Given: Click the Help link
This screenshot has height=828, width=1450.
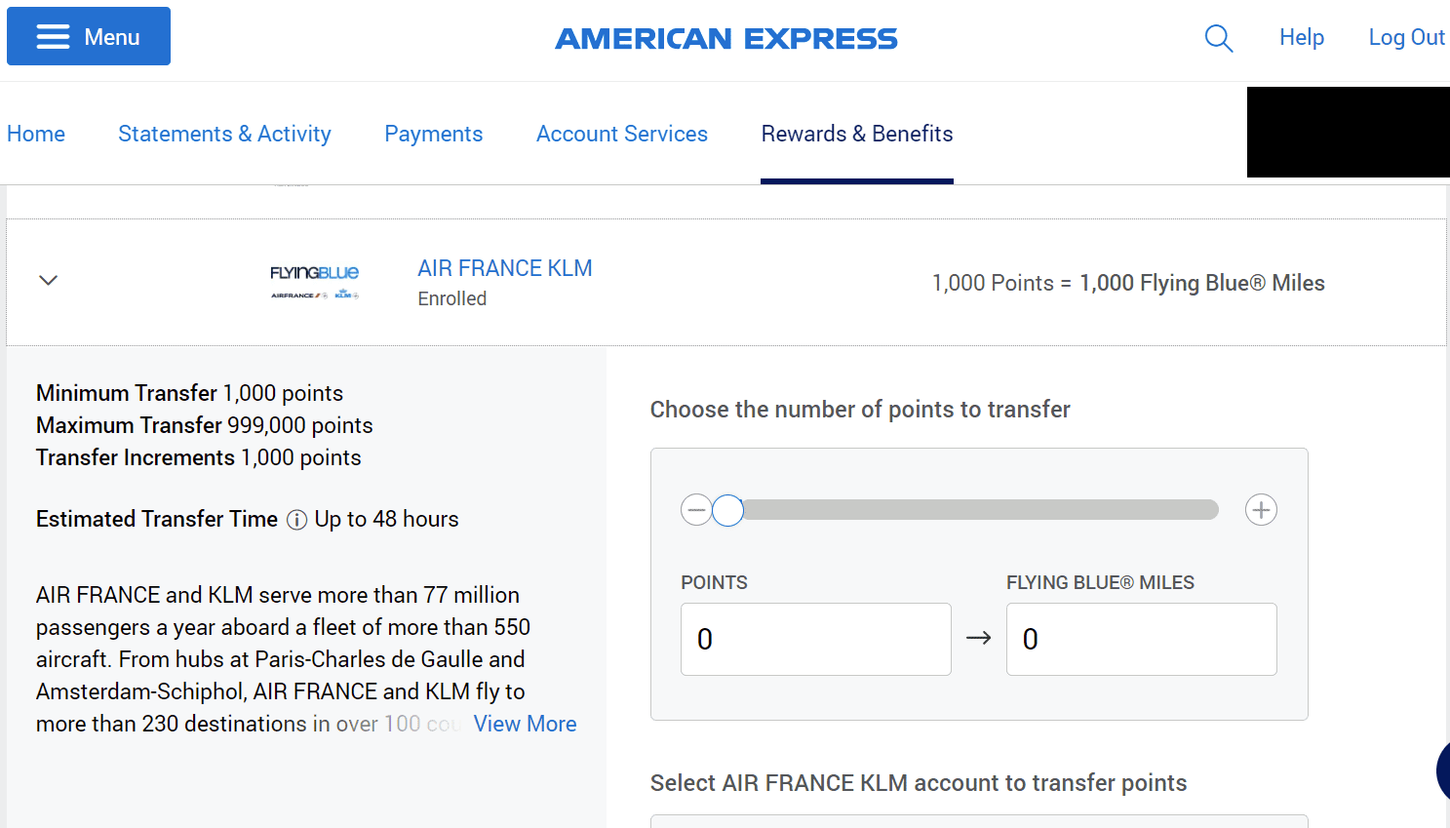Looking at the screenshot, I should (1301, 37).
